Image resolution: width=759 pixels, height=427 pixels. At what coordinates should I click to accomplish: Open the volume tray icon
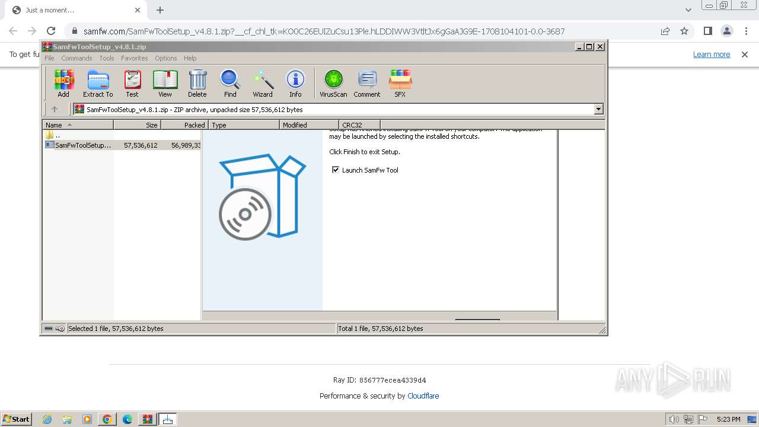pyautogui.click(x=674, y=419)
